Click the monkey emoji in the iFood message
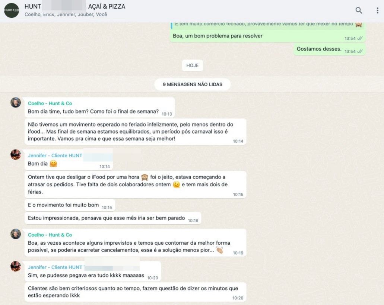 [145, 177]
